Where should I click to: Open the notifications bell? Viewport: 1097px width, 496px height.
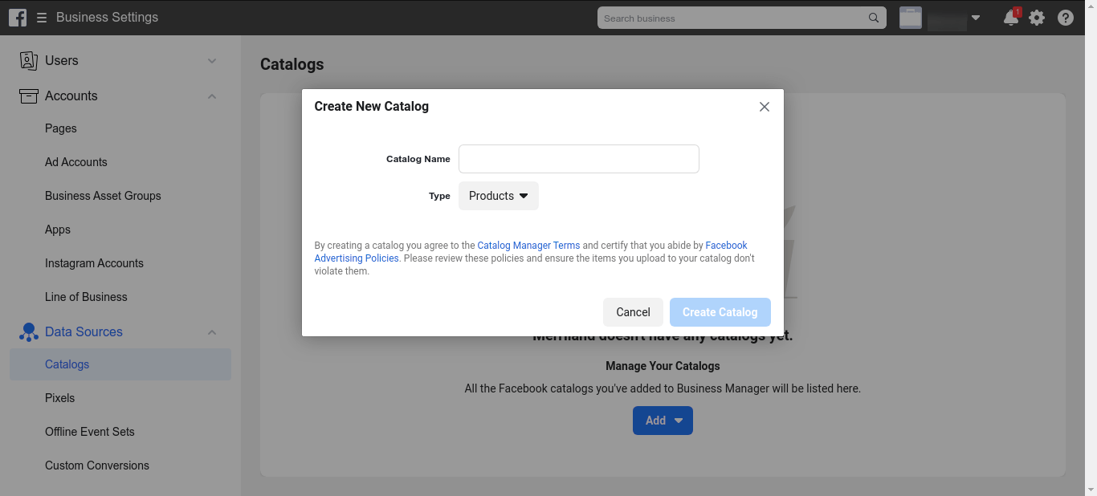point(1011,18)
